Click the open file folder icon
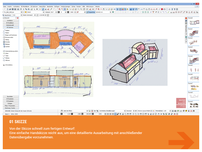Screen dimensions: 202x152 point(10,9)
